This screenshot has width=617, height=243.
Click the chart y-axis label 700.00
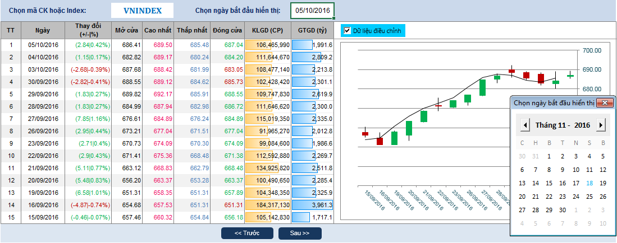coord(591,50)
